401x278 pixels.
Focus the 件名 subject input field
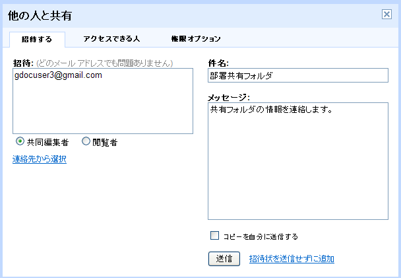pos(298,75)
